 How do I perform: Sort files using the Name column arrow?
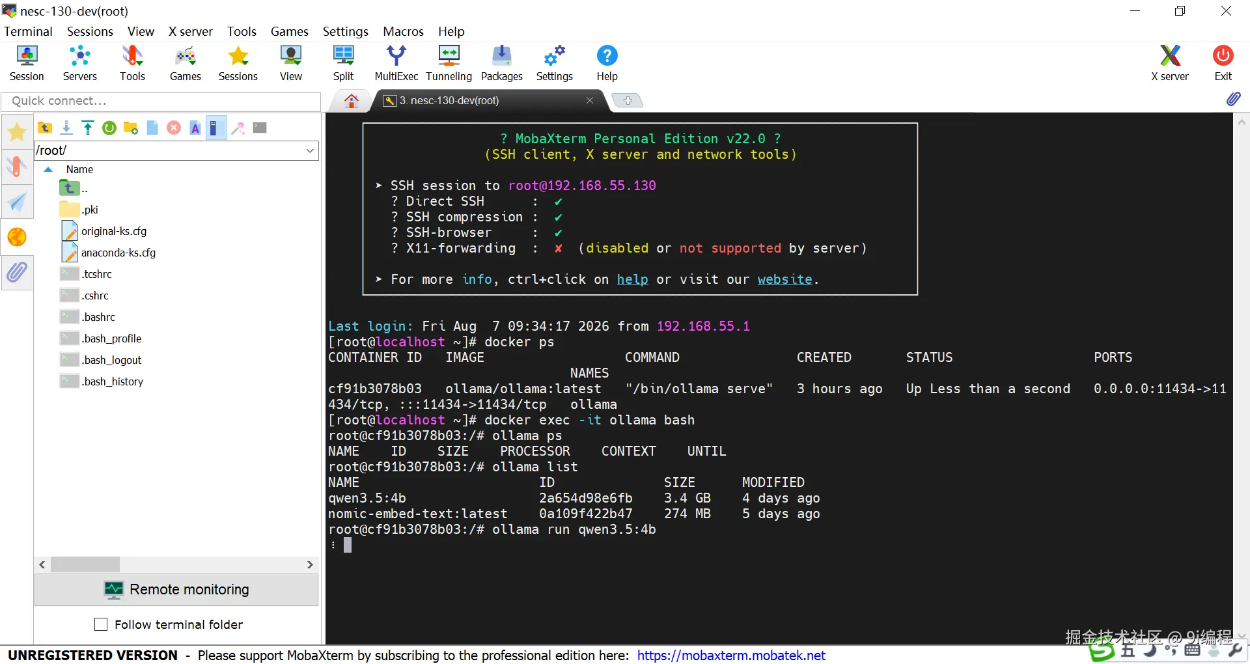(x=48, y=169)
